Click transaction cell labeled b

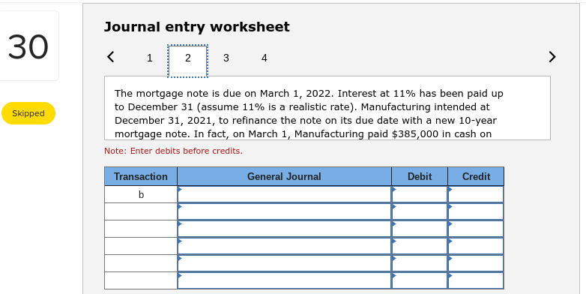point(141,194)
